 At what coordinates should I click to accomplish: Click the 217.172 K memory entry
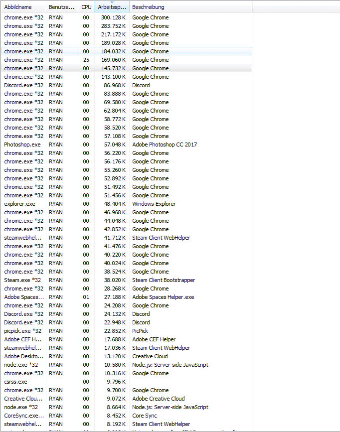pos(113,34)
